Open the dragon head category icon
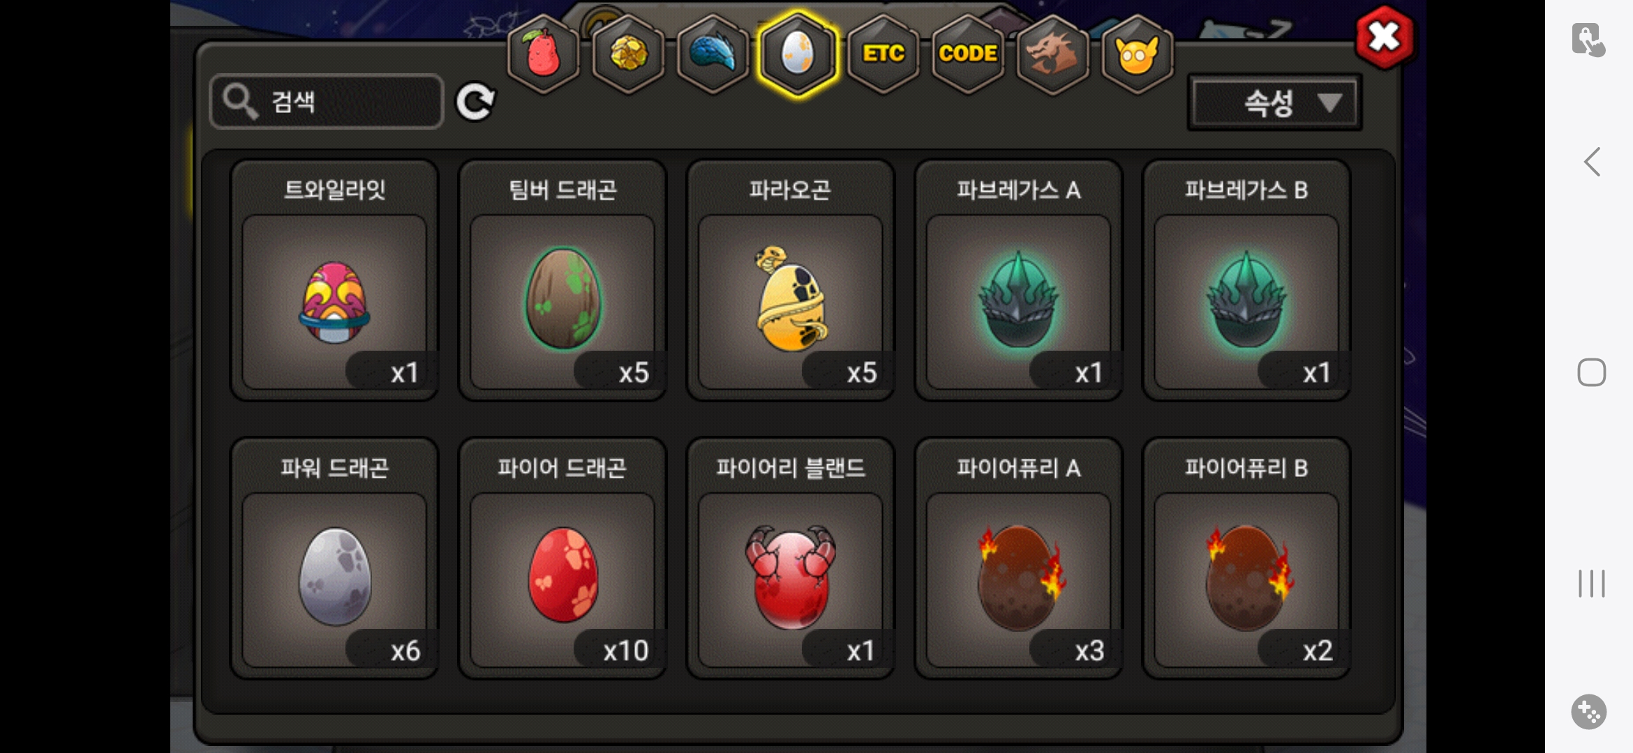Image resolution: width=1633 pixels, height=753 pixels. [1052, 54]
